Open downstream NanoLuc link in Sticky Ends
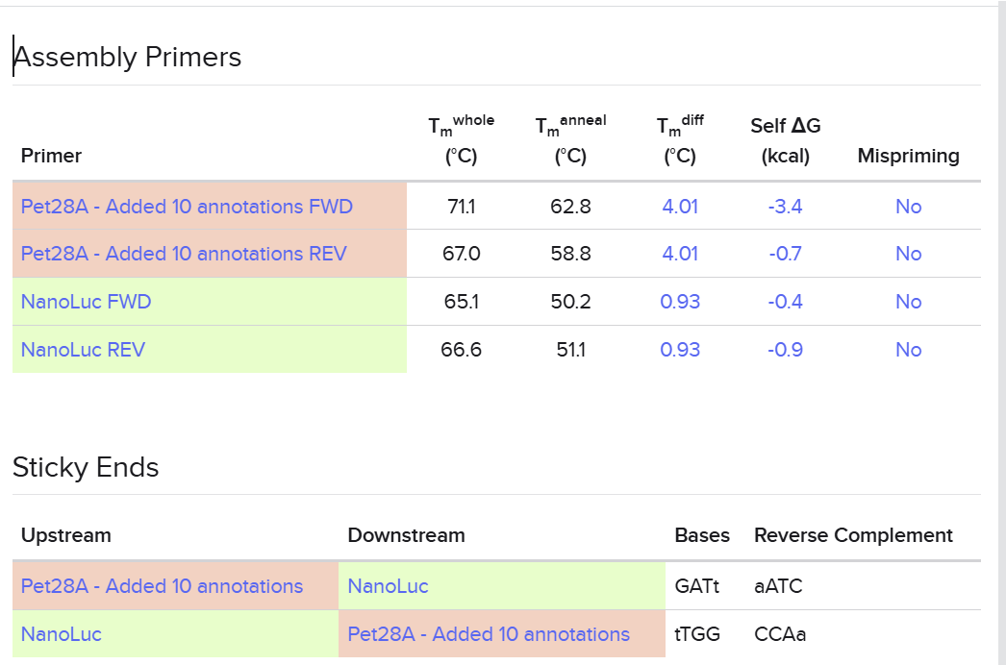Viewport: 1006px width, 665px height. [388, 586]
